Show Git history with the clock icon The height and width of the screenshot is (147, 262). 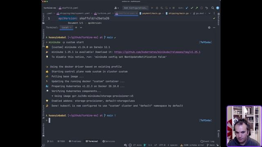(x=202, y=8)
